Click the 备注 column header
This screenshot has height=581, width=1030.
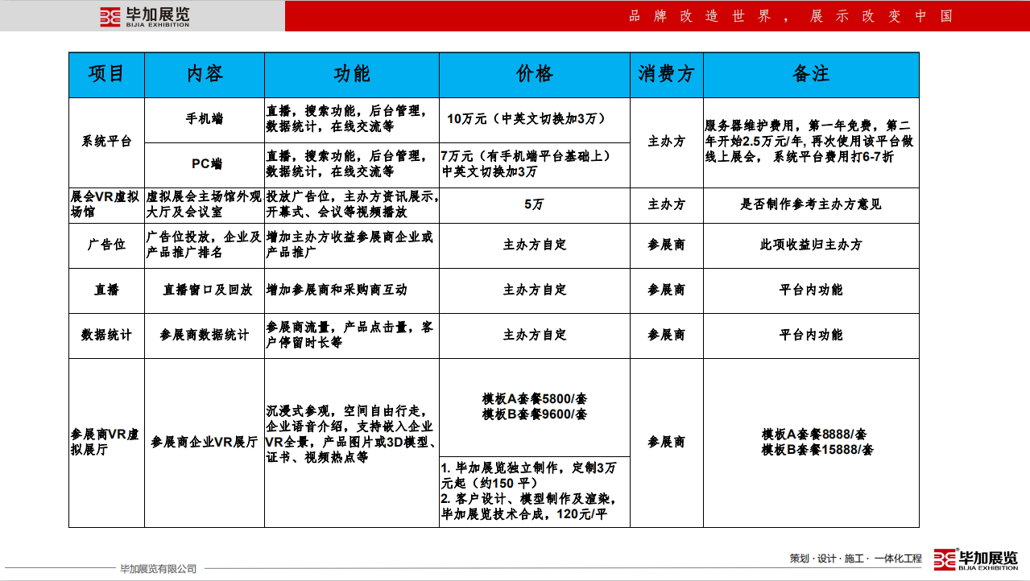coord(811,74)
